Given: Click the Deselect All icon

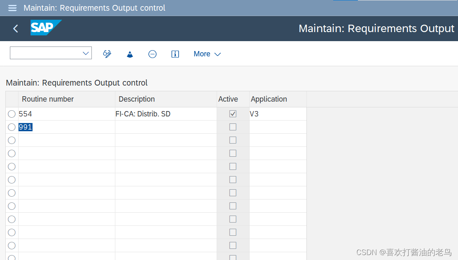Looking at the screenshot, I should click(x=152, y=54).
